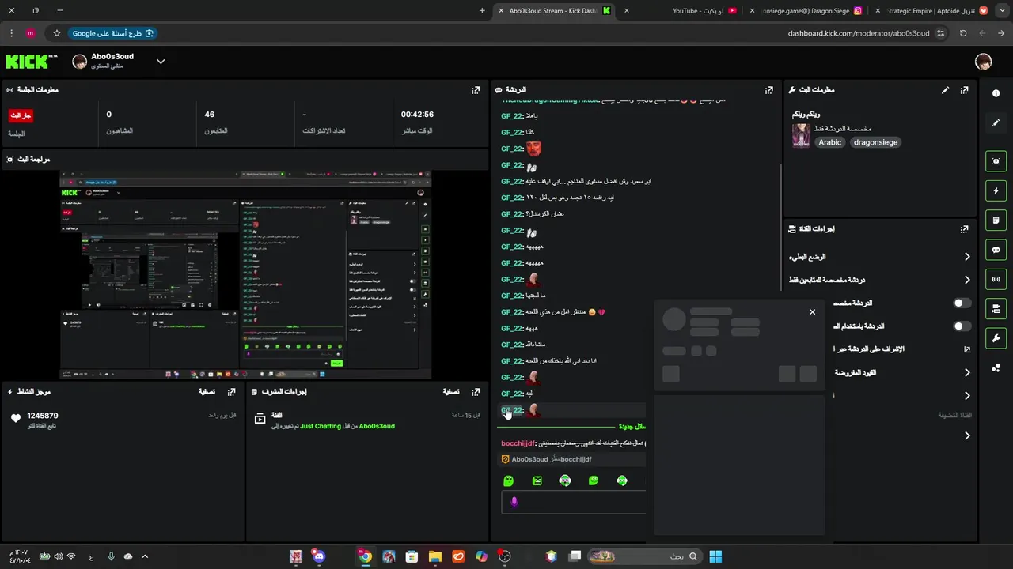Click the stream preview video

click(x=246, y=273)
